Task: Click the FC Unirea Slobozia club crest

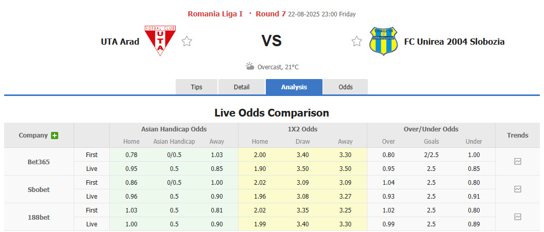Action: 383,41
